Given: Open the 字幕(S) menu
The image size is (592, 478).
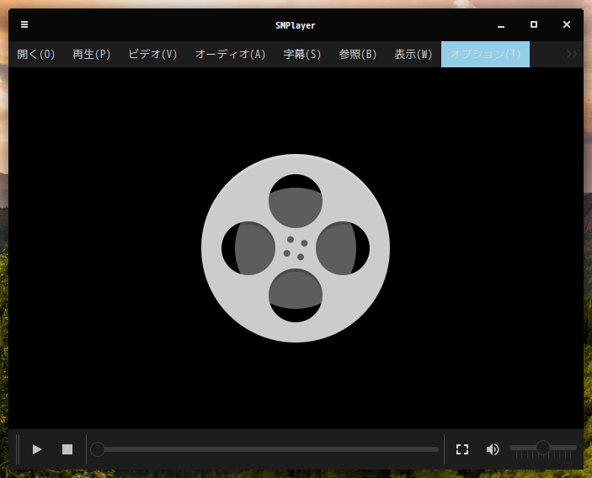Looking at the screenshot, I should click(x=302, y=55).
